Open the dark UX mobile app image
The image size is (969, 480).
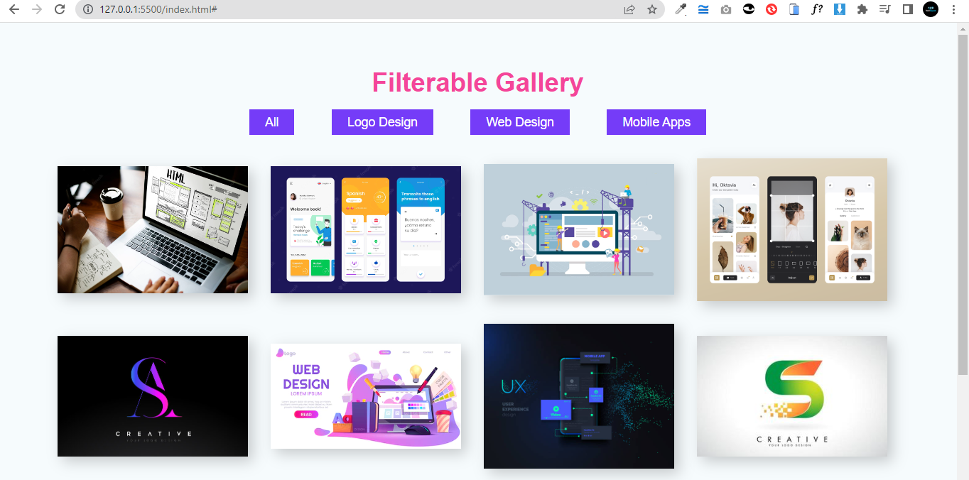(579, 396)
